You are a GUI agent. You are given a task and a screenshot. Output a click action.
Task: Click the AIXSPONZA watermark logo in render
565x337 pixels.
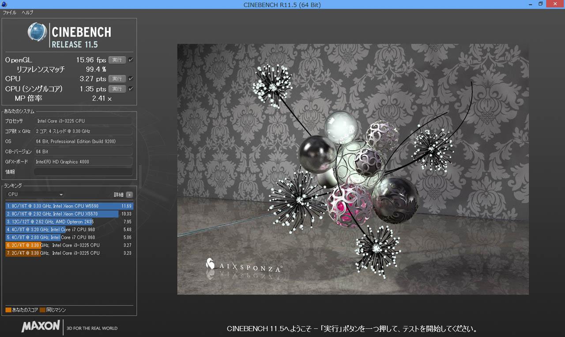(243, 266)
